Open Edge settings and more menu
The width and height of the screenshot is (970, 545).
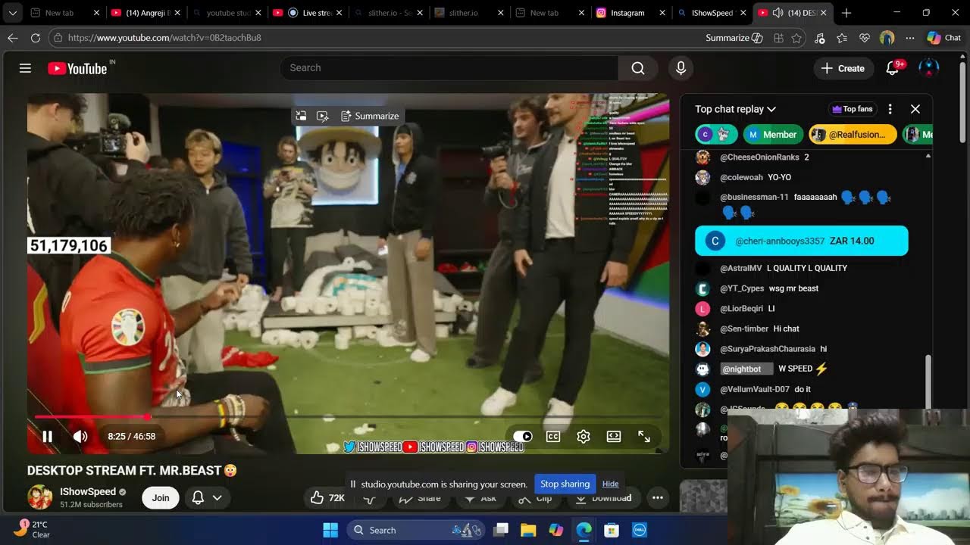pos(910,38)
